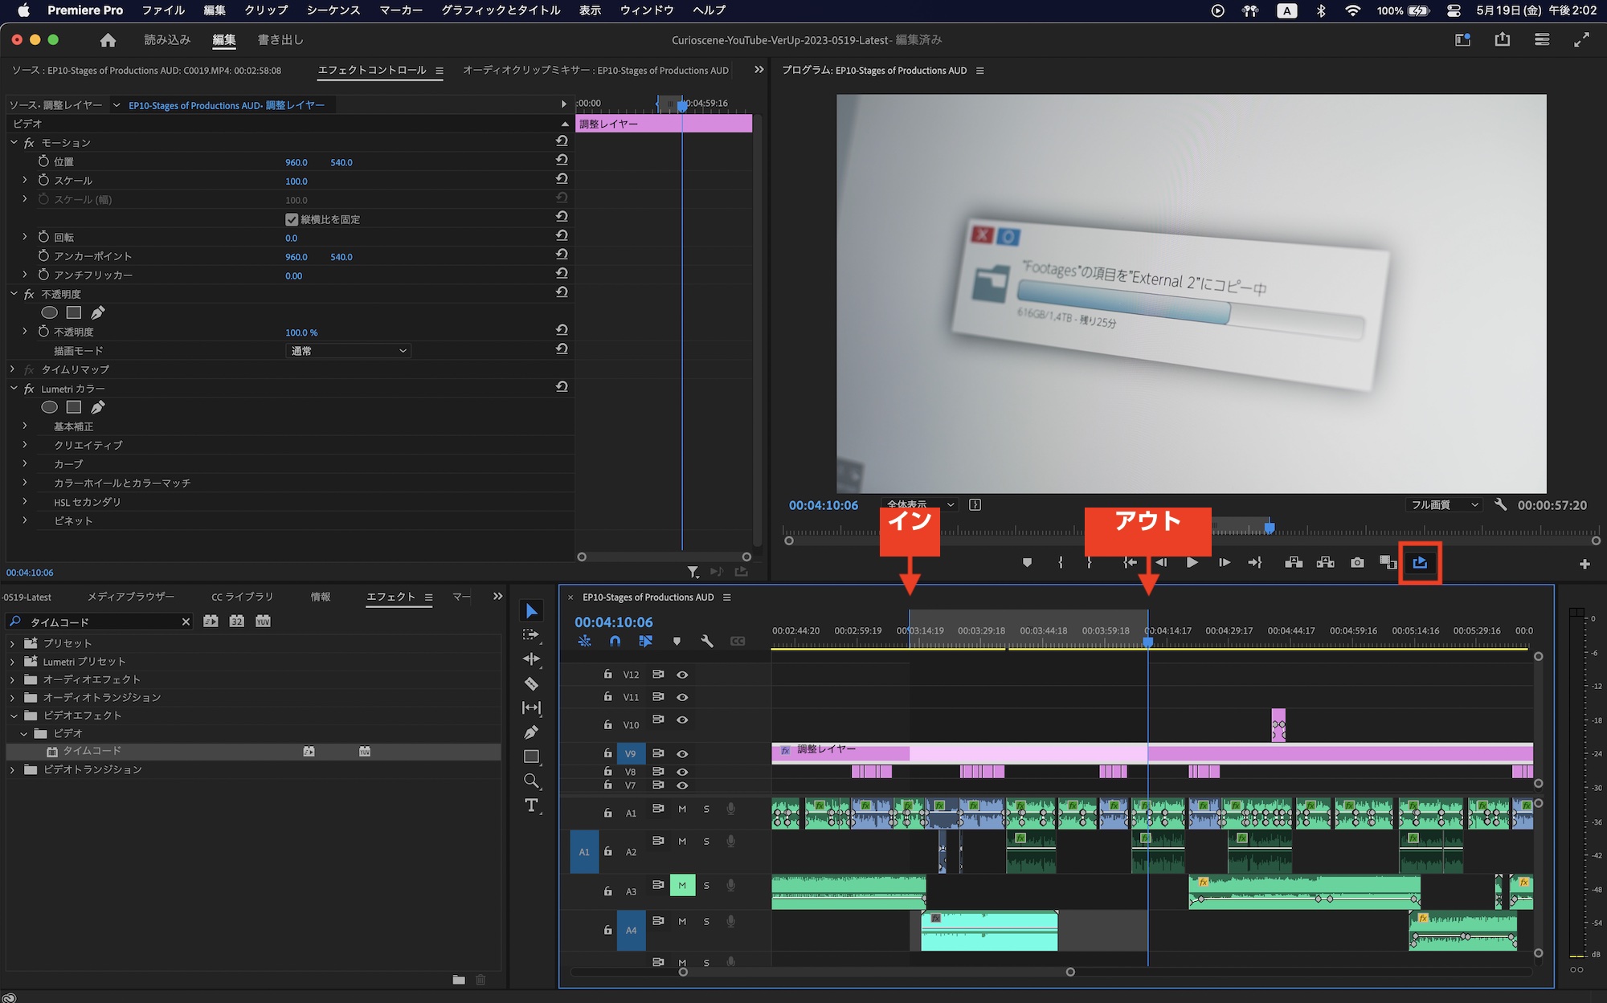The height and width of the screenshot is (1003, 1607).
Task: Click the Home icon in header
Action: 108,39
